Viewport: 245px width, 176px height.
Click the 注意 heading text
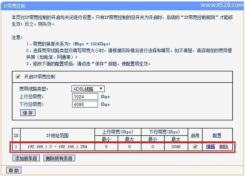[x=17, y=37]
